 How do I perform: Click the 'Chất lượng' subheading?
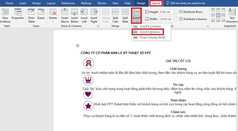coord(178,69)
